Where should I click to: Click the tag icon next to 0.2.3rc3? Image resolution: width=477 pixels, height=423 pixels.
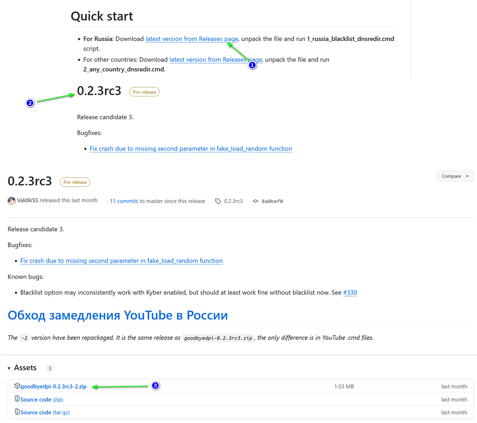[x=218, y=201]
